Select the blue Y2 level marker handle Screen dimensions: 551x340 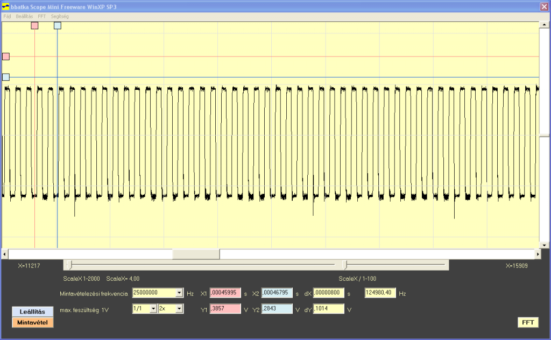[6, 77]
